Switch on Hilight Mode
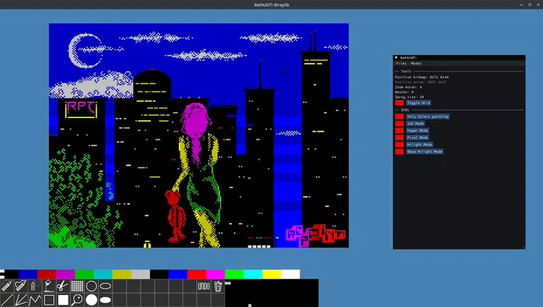543x307 pixels. (419, 144)
